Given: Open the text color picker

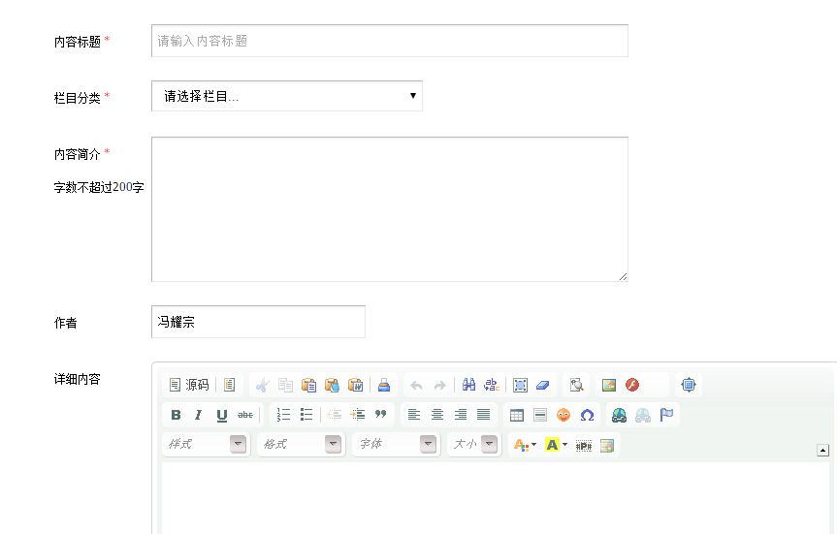Looking at the screenshot, I should point(524,445).
